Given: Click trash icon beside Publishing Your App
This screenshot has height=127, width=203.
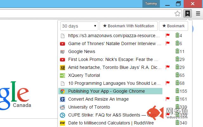Looking at the screenshot, I should point(177,91).
